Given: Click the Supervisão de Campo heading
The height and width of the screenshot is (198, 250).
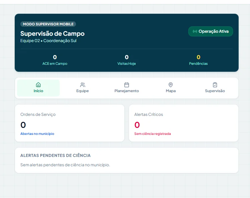Looking at the screenshot, I should tap(52, 33).
